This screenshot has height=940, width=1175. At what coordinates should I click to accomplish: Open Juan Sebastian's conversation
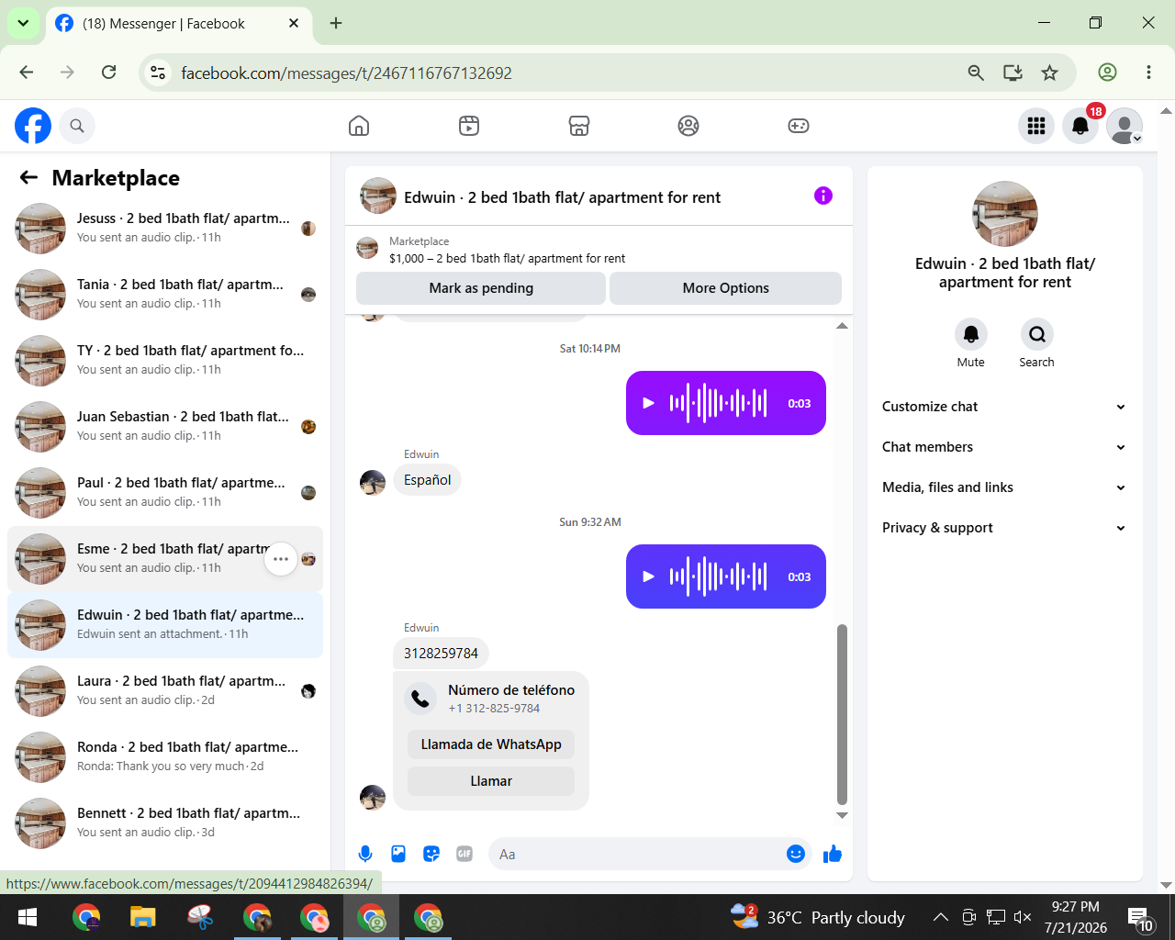[165, 427]
